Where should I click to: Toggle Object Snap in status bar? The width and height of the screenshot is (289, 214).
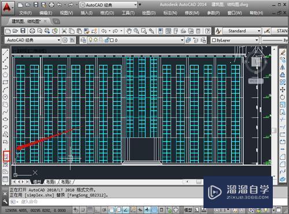(112, 210)
